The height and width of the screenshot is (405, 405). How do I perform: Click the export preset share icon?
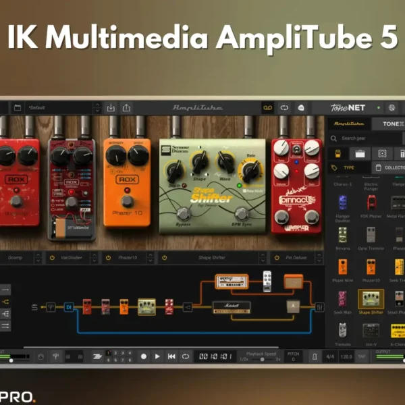click(x=126, y=108)
